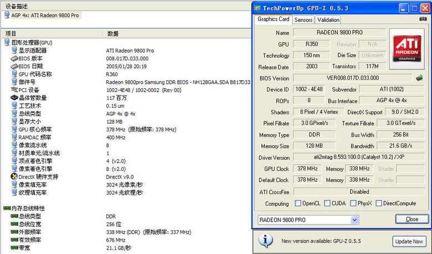
Task: Click the icon beside GPU 代码名称
Action: tap(14, 74)
